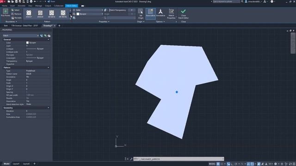The height and width of the screenshot is (166, 296).
Task: Expand the Origin panel
Action: click(x=141, y=22)
